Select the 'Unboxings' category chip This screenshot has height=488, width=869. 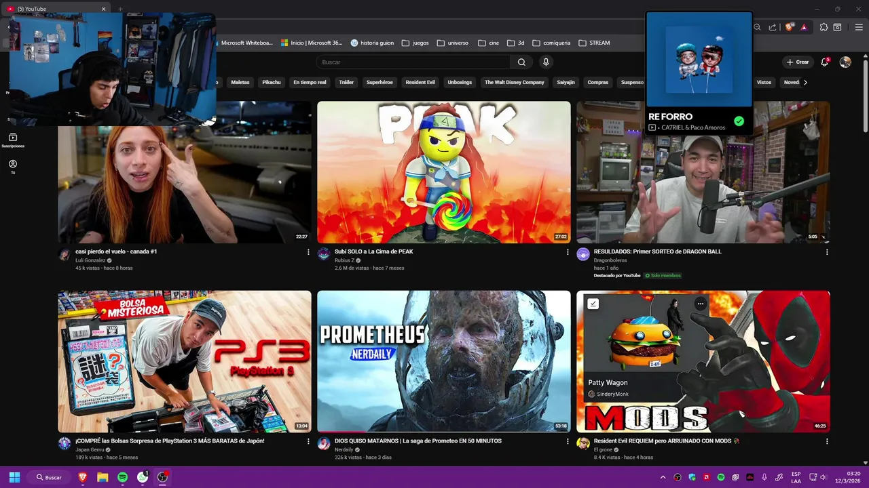coord(460,82)
